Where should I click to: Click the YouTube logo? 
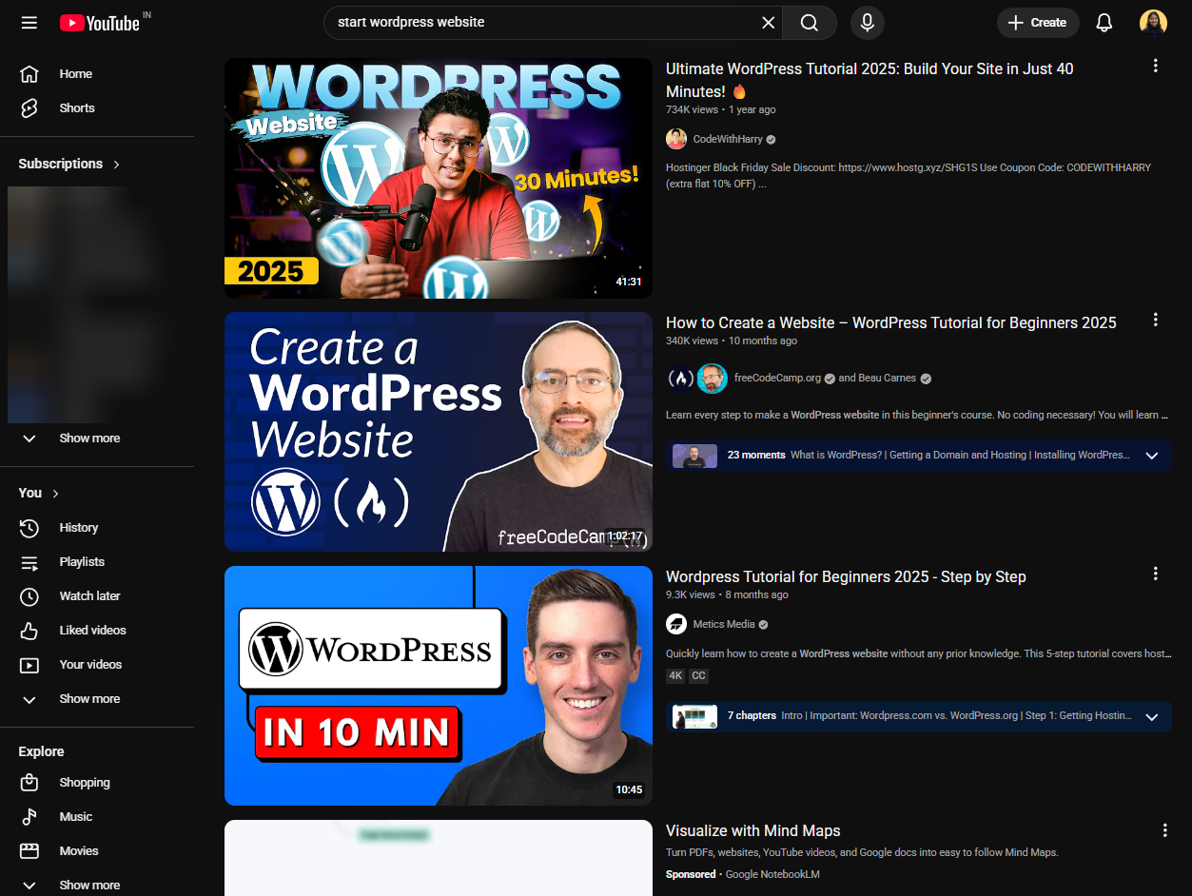(x=100, y=23)
